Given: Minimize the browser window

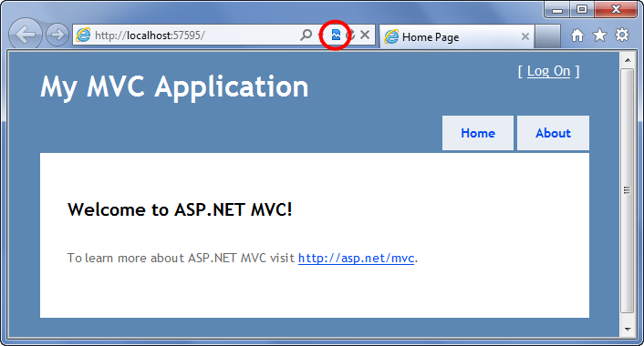Looking at the screenshot, I should pos(557,10).
